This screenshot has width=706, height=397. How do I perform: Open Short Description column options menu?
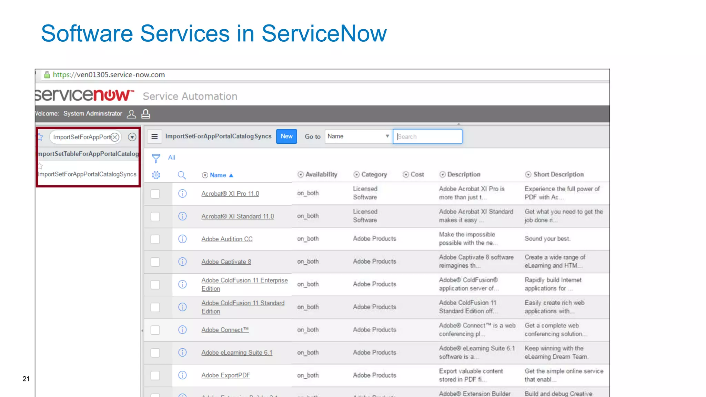(528, 174)
